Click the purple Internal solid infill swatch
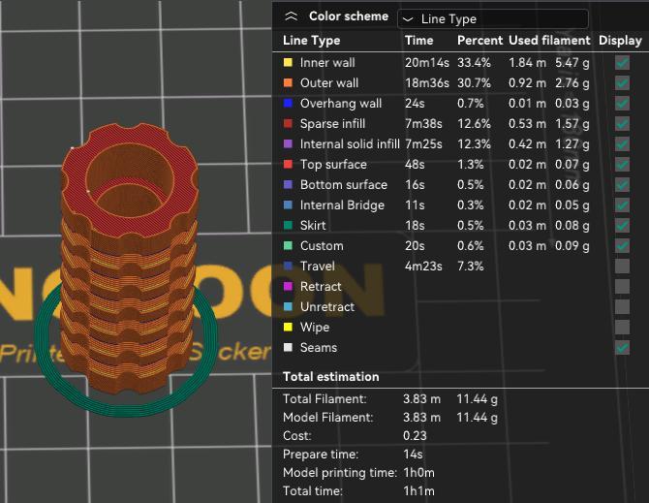The height and width of the screenshot is (503, 649). click(288, 143)
